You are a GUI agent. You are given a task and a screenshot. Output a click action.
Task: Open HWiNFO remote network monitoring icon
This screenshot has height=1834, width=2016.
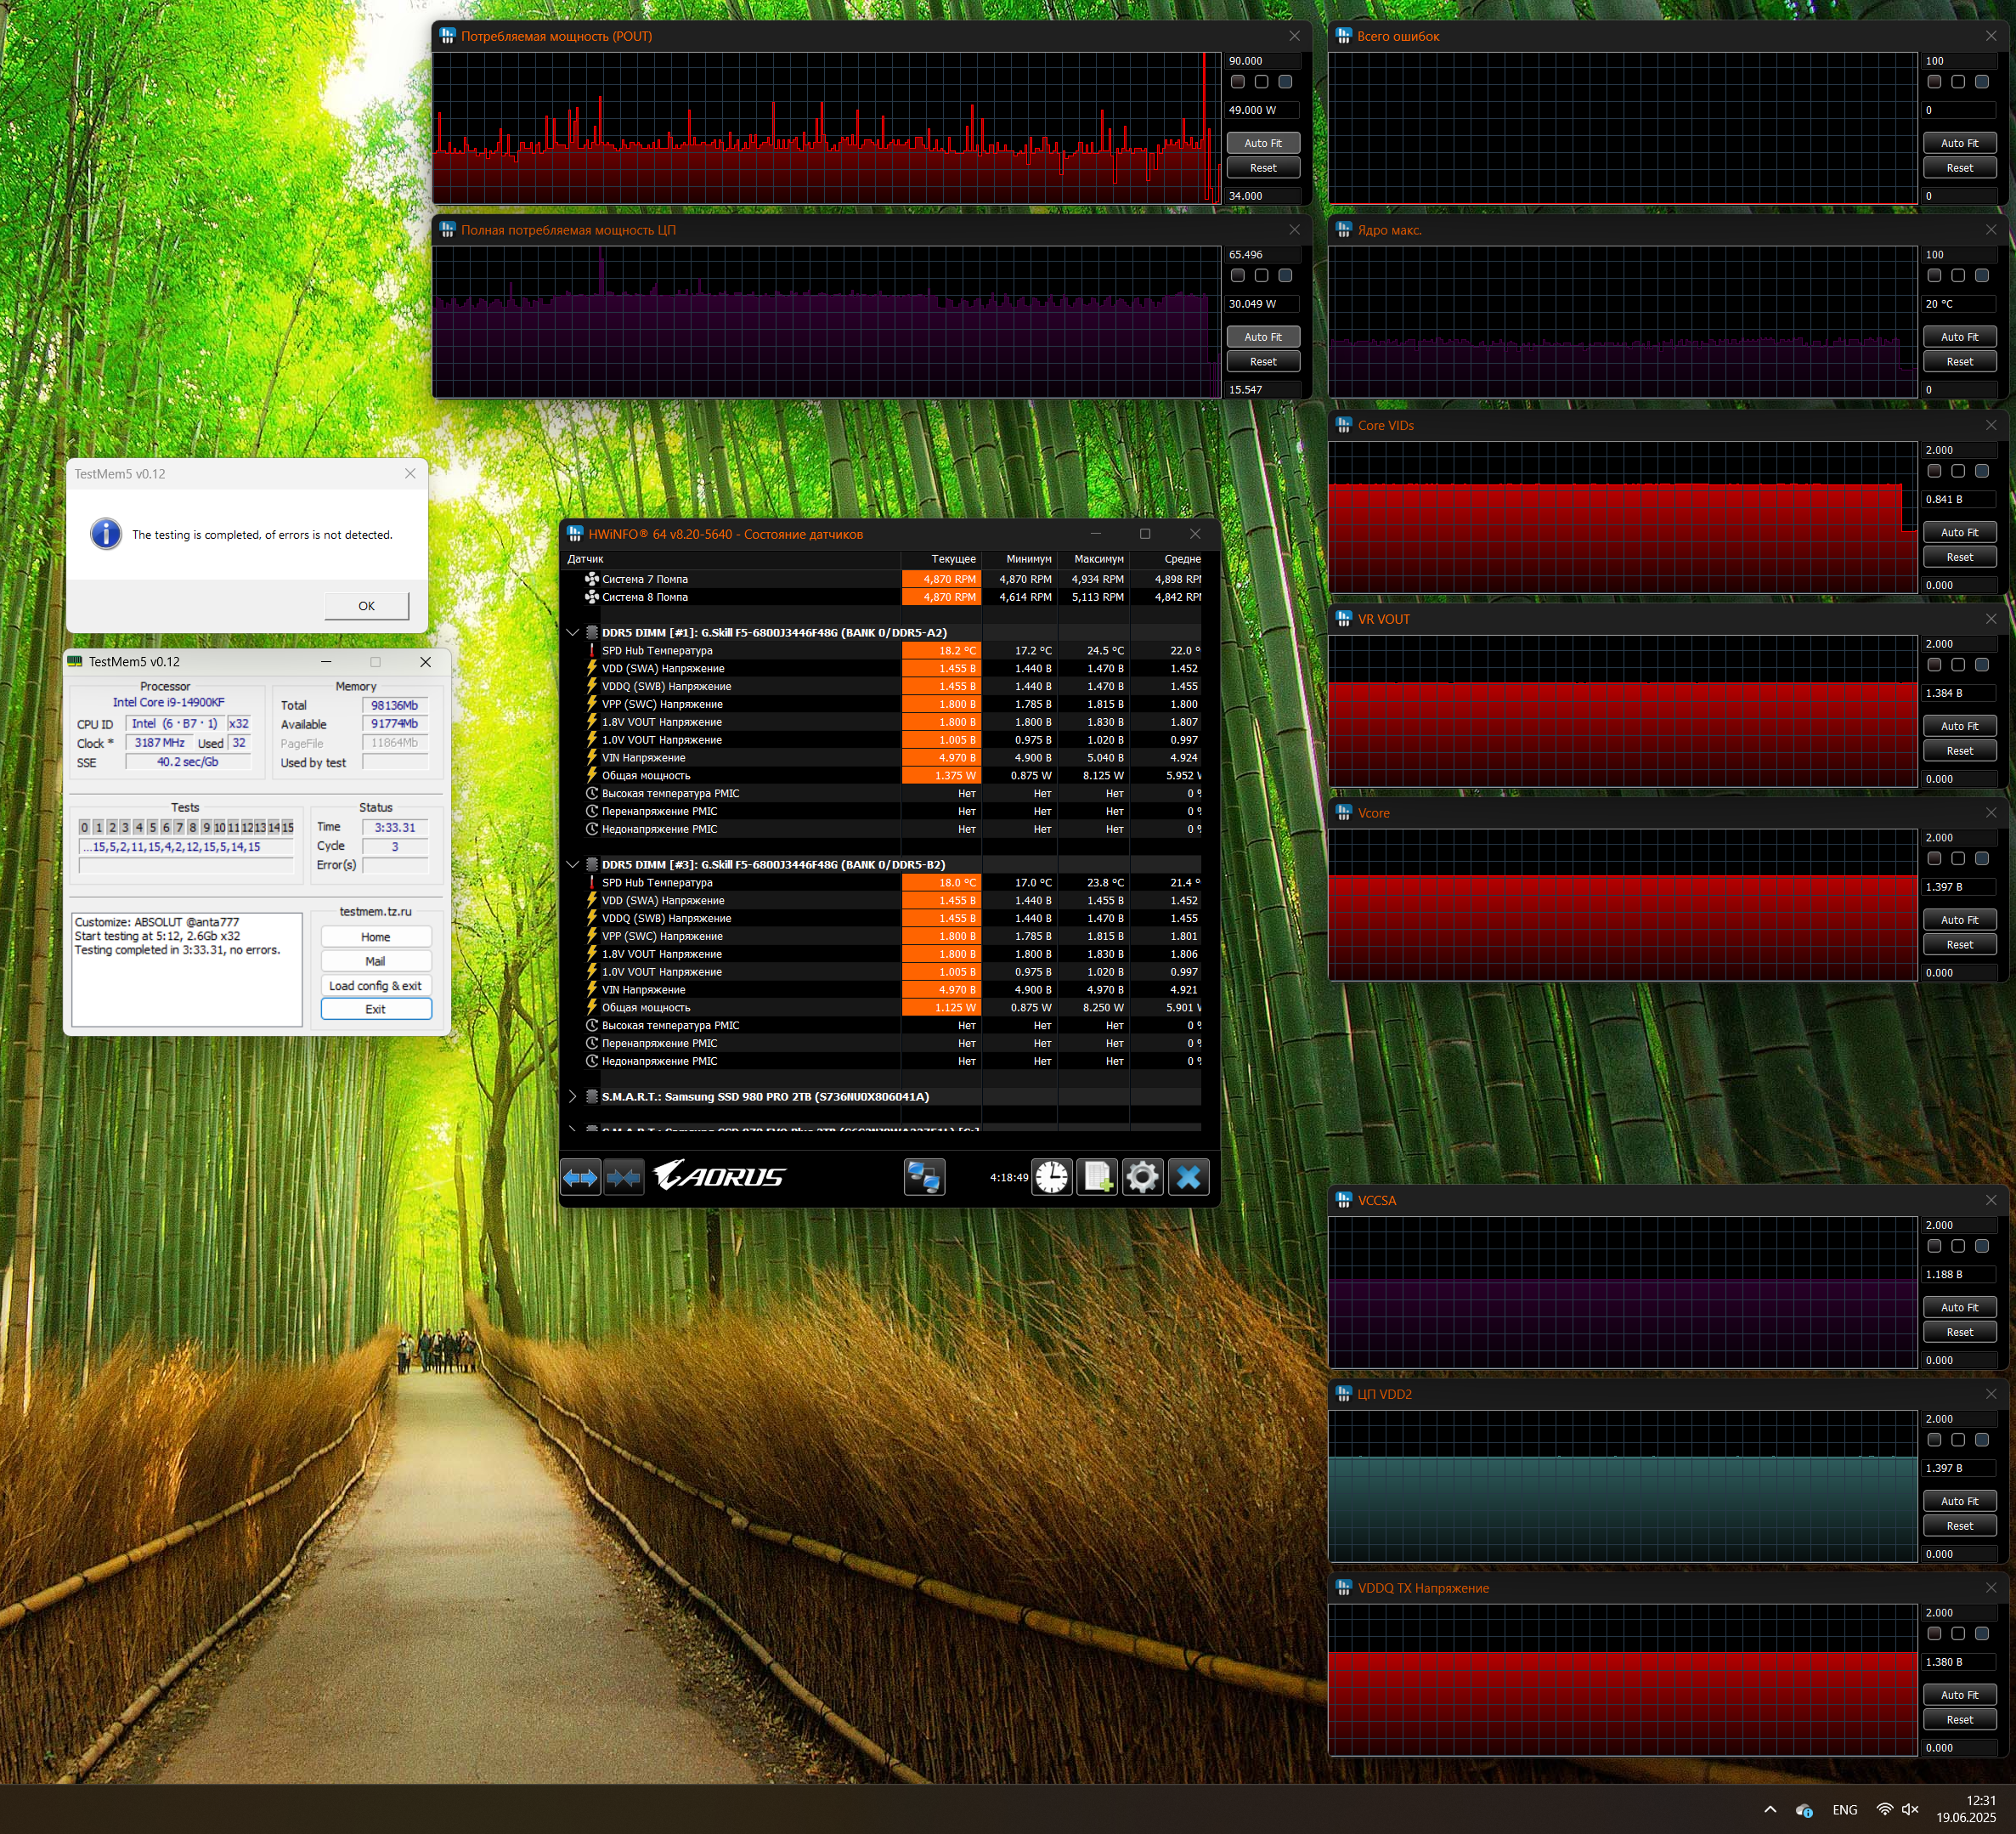pos(924,1178)
